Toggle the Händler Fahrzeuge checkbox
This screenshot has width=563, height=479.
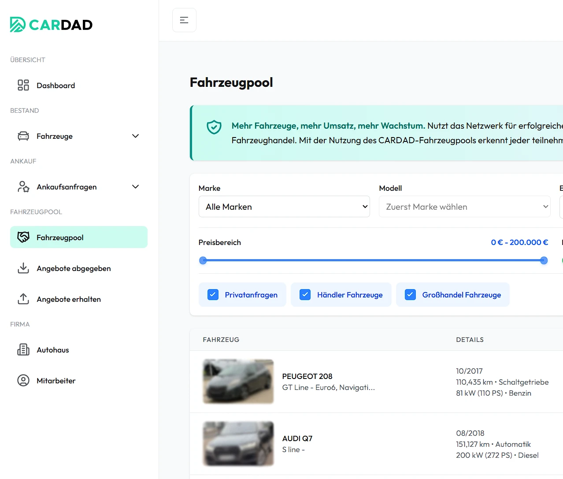point(305,295)
